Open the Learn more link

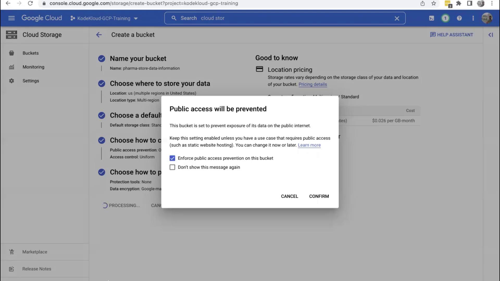[x=309, y=145]
